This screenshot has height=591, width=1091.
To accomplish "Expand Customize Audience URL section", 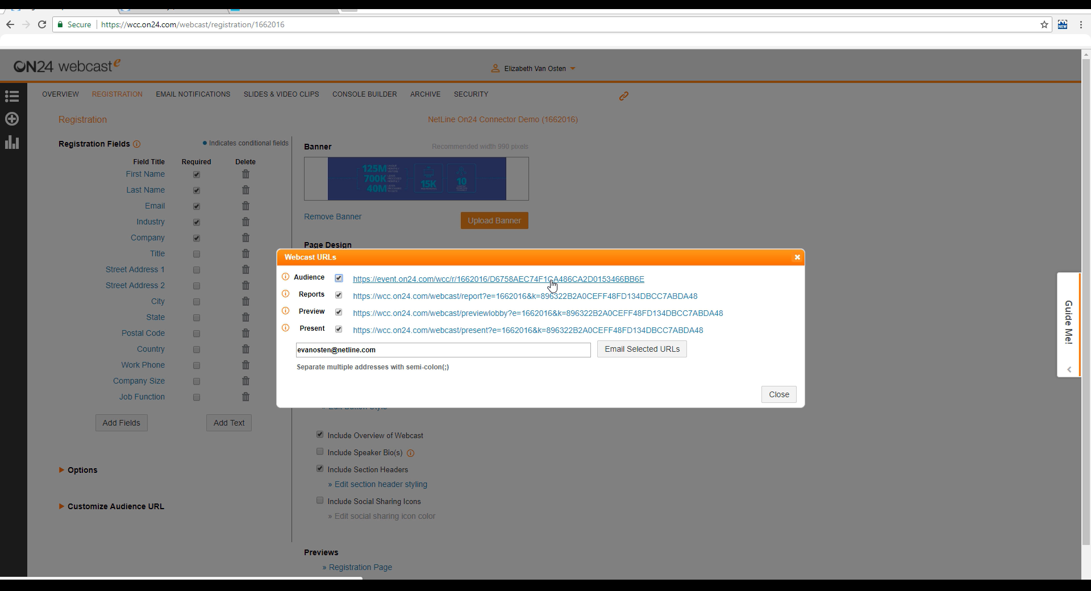I will point(111,506).
